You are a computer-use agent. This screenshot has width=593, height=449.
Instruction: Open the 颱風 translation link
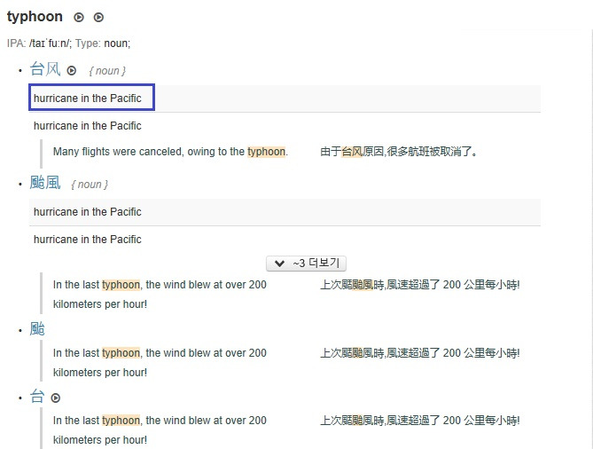pyautogui.click(x=45, y=183)
